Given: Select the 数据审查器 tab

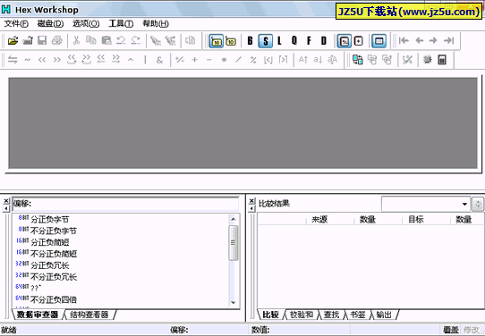Looking at the screenshot, I should [x=38, y=315].
